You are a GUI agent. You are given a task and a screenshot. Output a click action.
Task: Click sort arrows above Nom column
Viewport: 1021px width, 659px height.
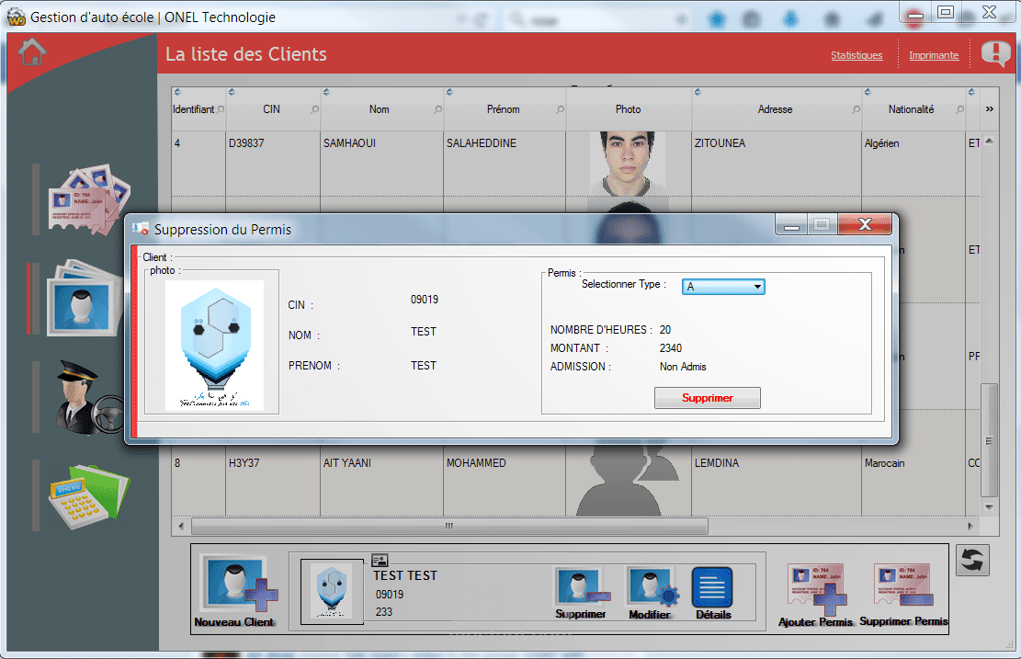point(326,92)
